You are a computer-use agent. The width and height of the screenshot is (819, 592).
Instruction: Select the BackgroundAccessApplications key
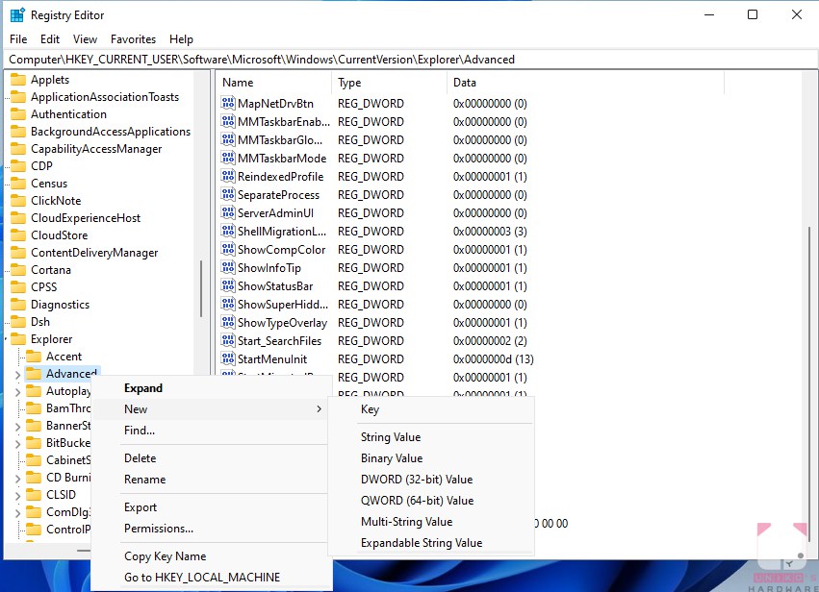tap(111, 132)
